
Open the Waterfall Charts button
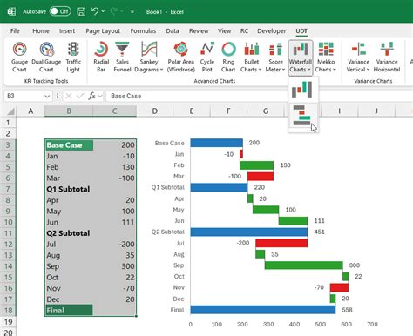coord(301,57)
